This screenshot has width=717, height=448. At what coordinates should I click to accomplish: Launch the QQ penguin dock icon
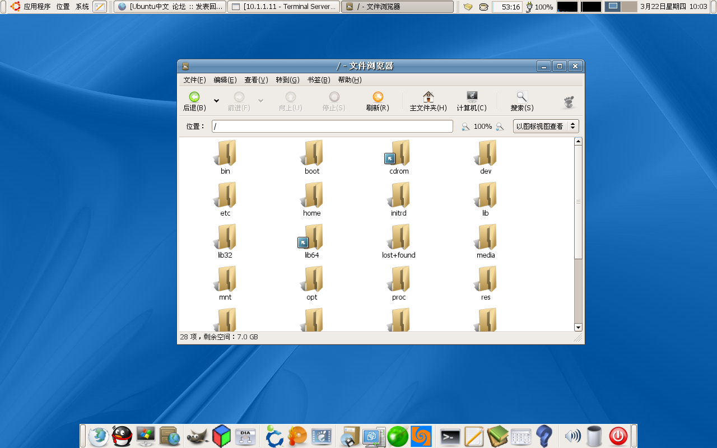point(122,436)
